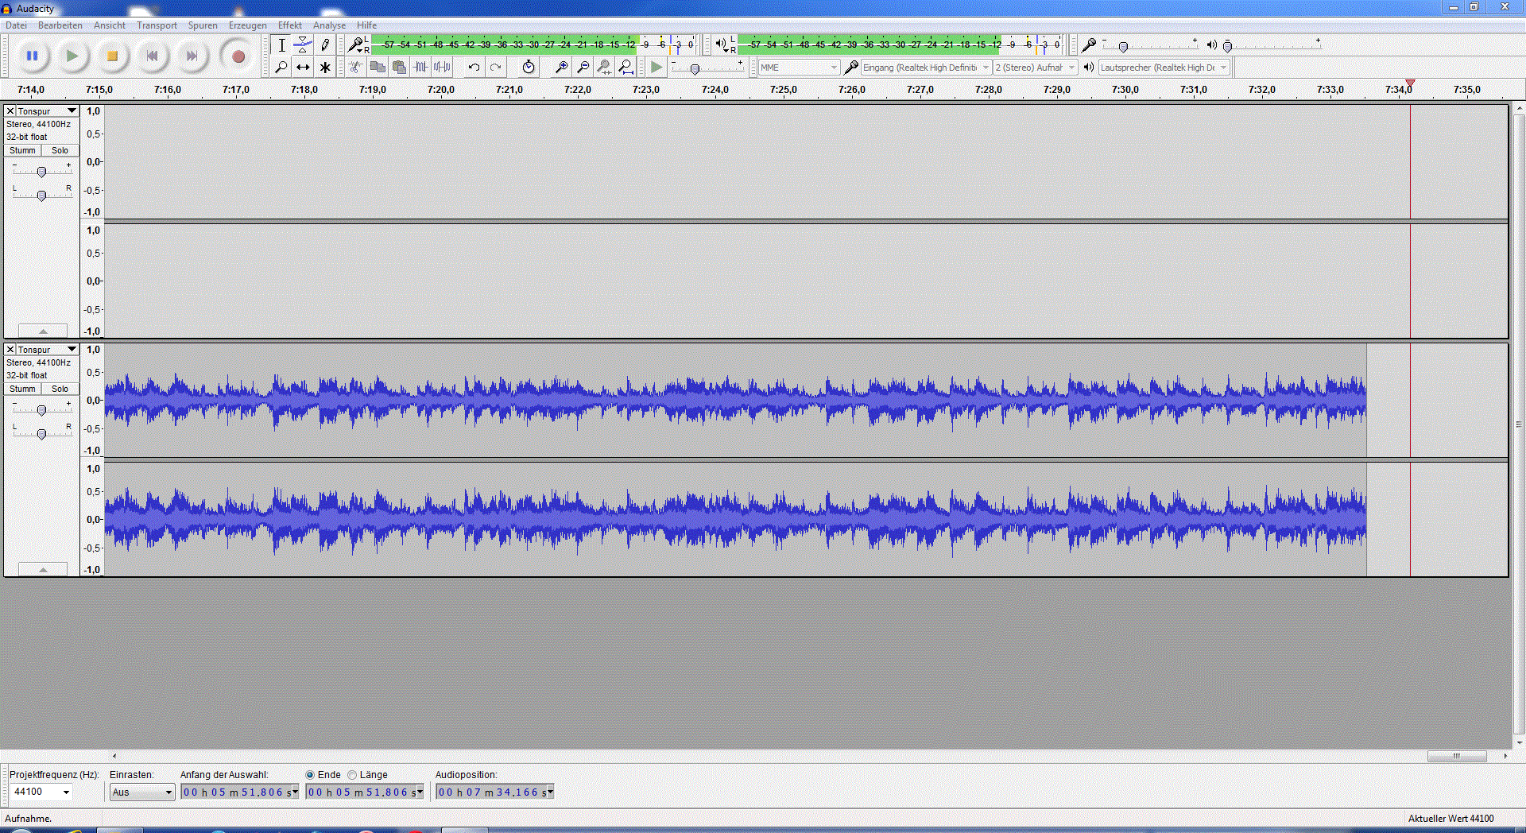Open the Spuren menu
This screenshot has height=833, width=1526.
(x=203, y=25)
